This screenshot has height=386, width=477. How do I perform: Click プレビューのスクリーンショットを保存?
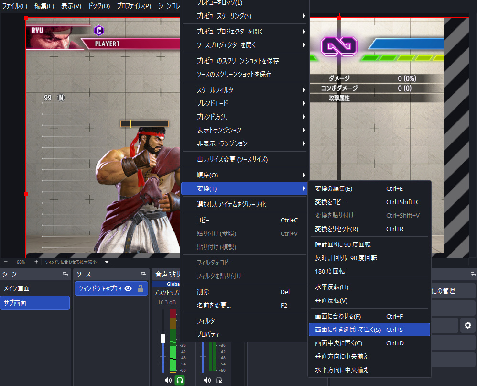click(244, 61)
